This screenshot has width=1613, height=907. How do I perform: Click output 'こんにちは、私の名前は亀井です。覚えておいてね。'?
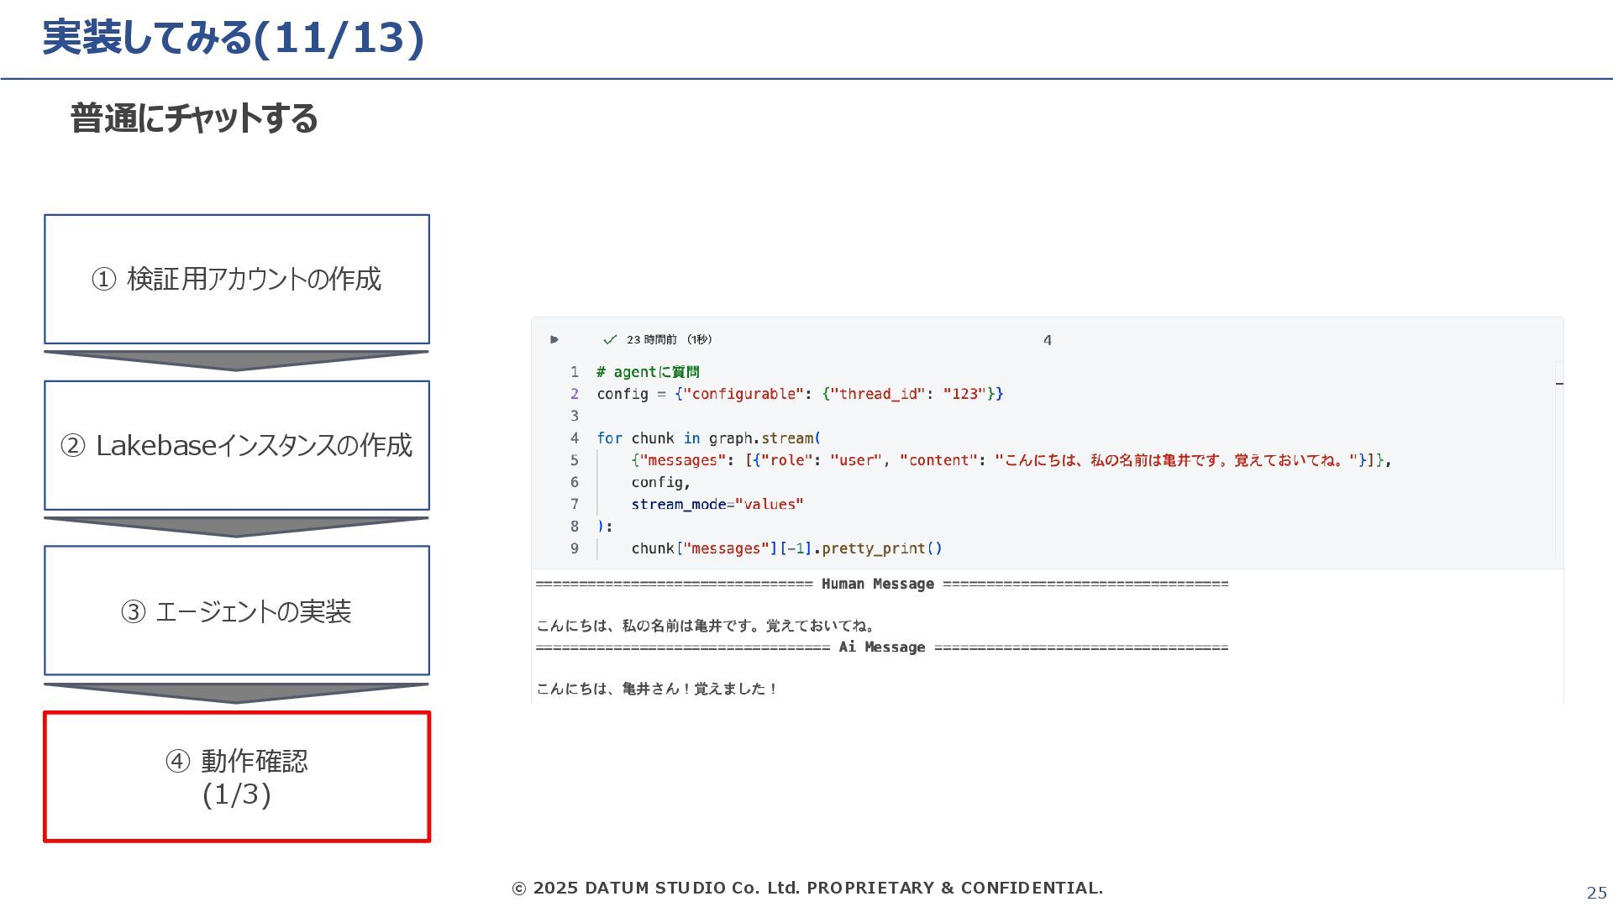click(x=706, y=626)
